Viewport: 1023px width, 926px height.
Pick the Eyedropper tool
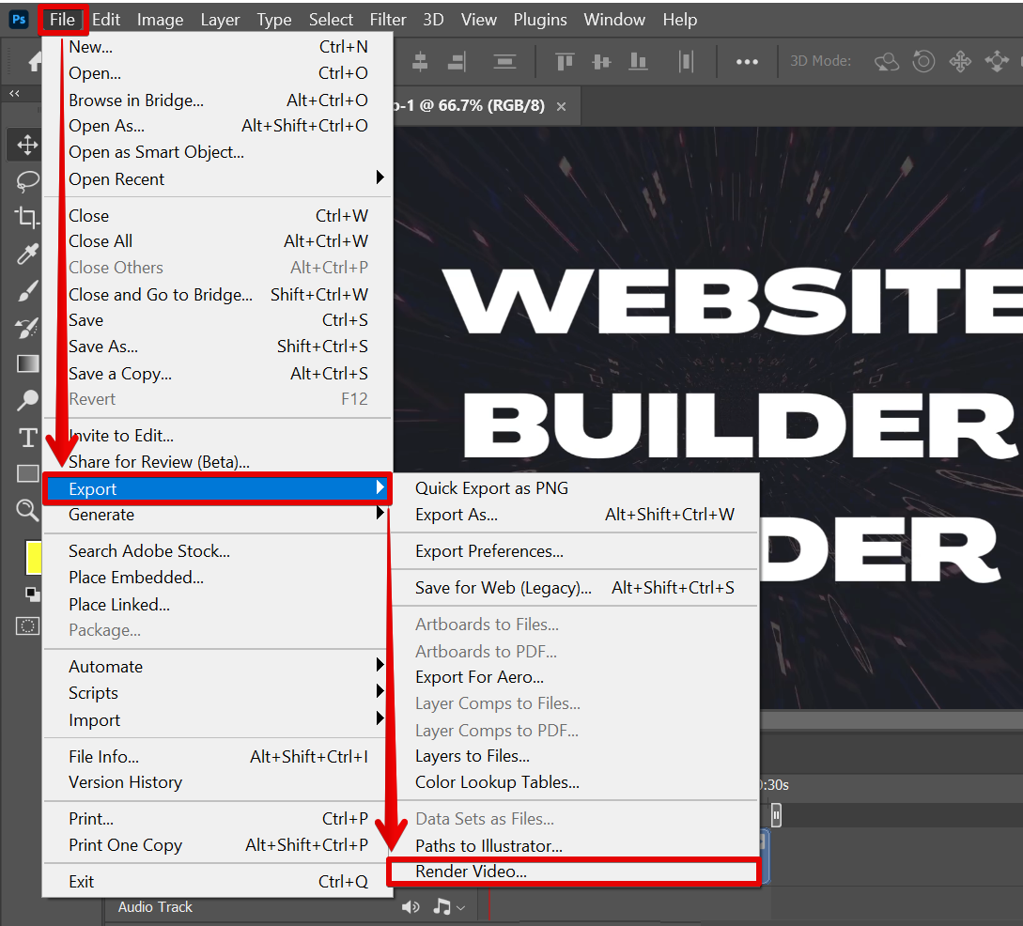pos(26,254)
